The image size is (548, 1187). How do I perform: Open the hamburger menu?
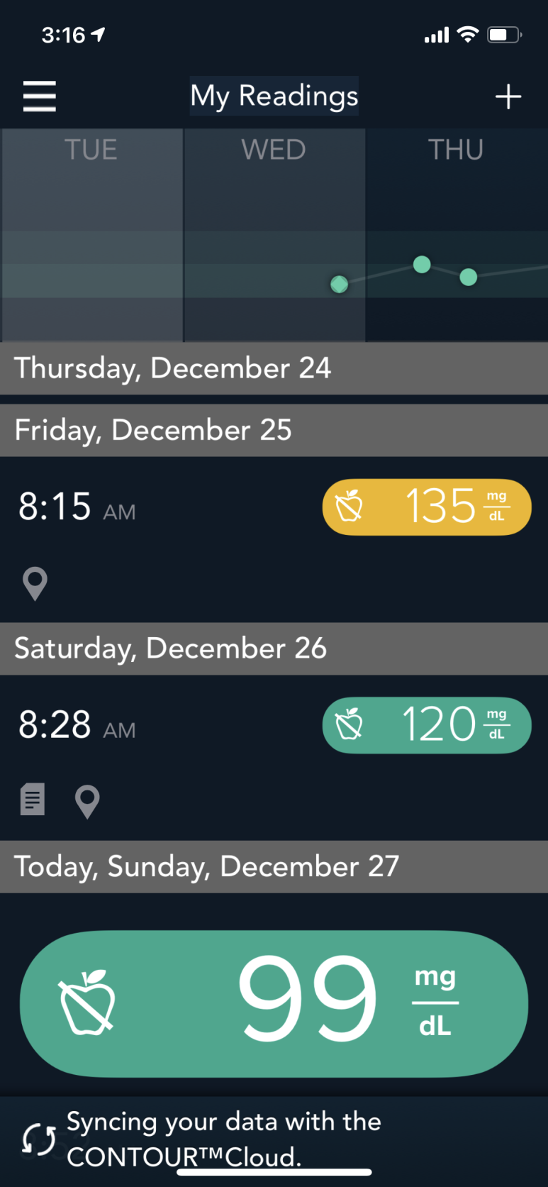40,96
